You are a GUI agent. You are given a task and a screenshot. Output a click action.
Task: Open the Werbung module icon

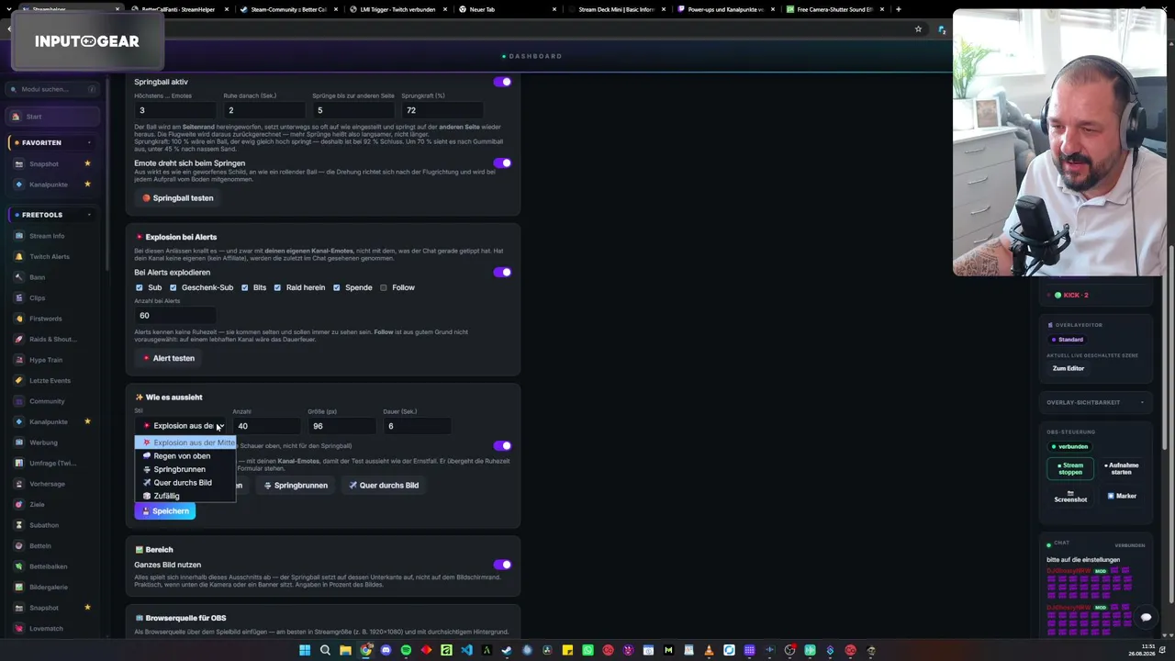coord(18,443)
